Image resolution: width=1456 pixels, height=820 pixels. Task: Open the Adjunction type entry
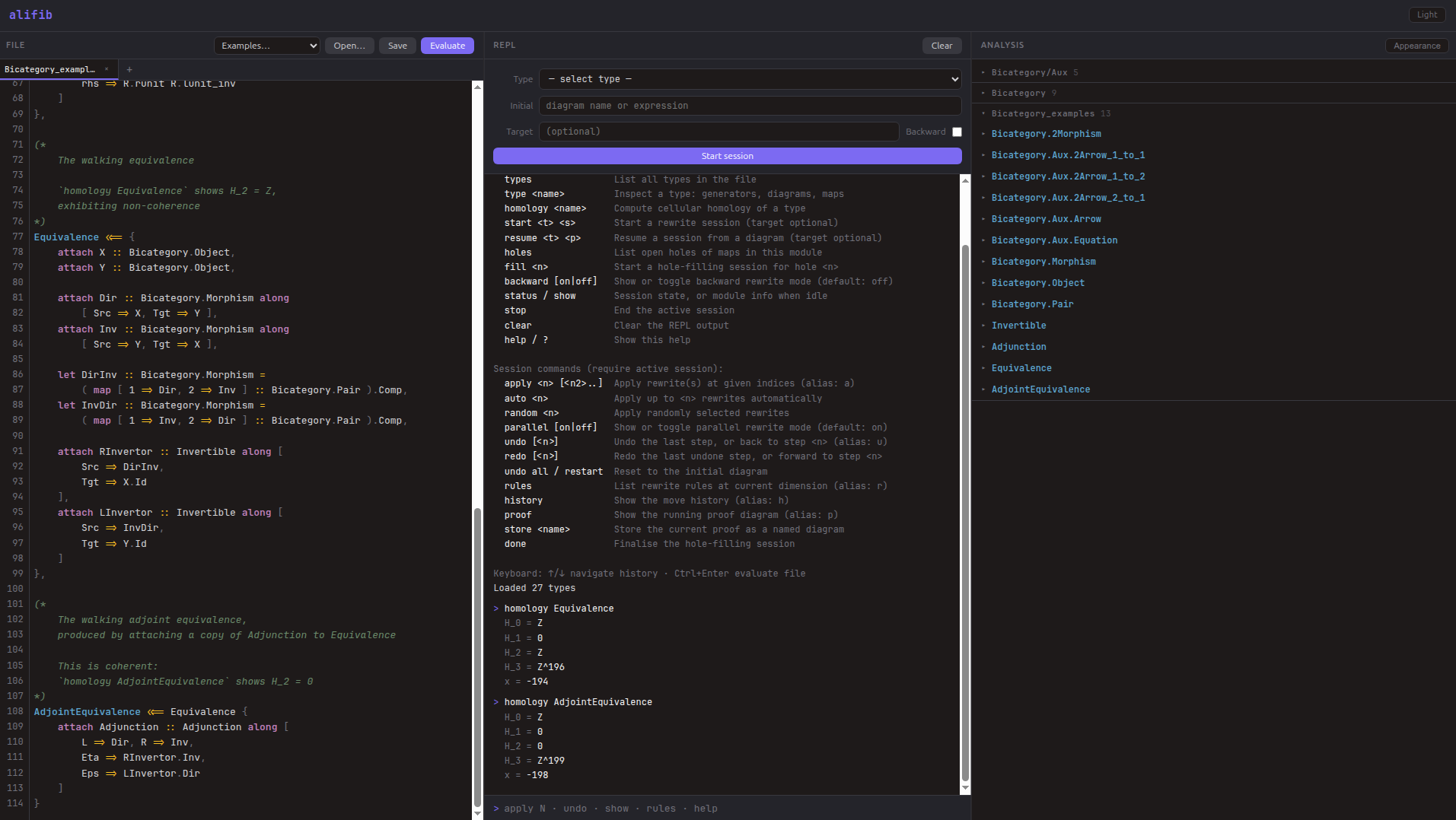point(1018,347)
